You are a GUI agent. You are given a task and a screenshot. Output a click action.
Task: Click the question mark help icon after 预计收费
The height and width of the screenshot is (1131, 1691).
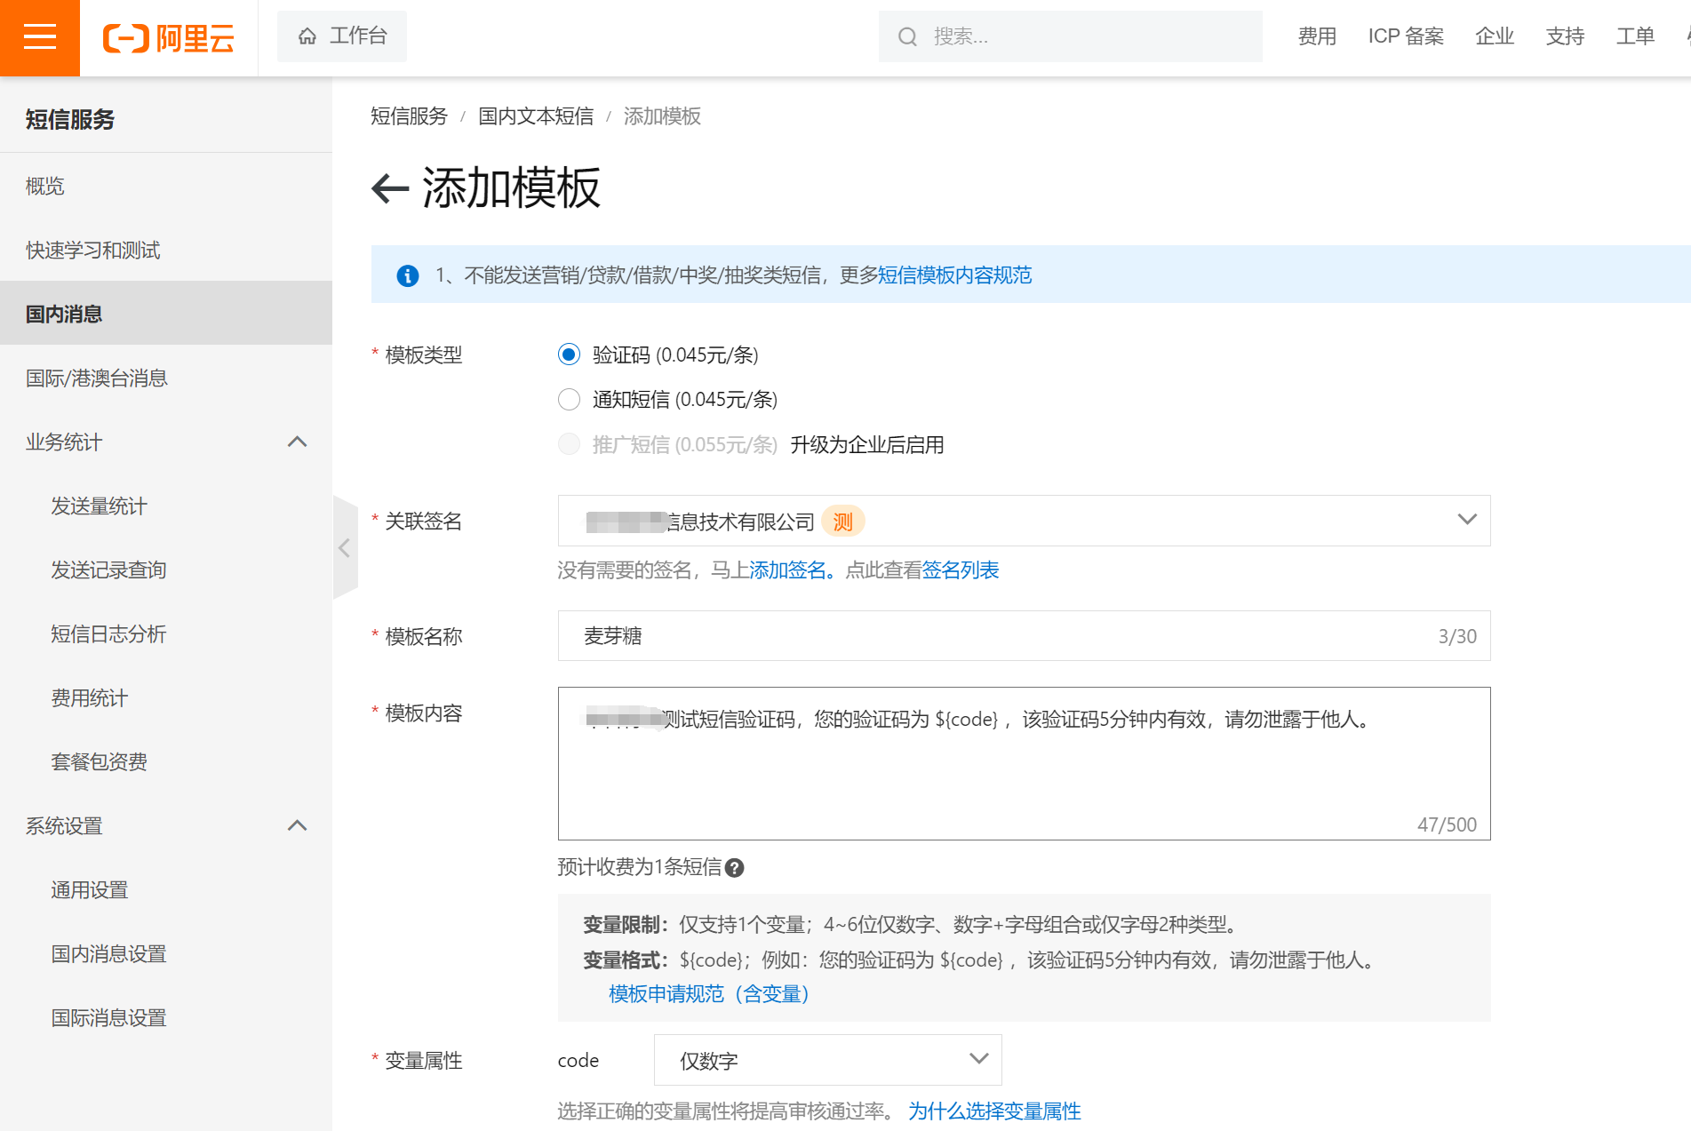734,868
